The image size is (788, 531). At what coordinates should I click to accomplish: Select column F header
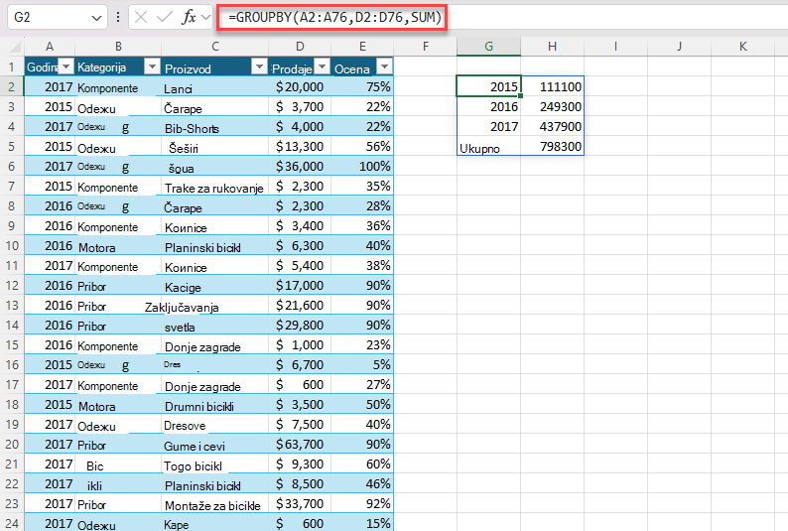(x=426, y=47)
